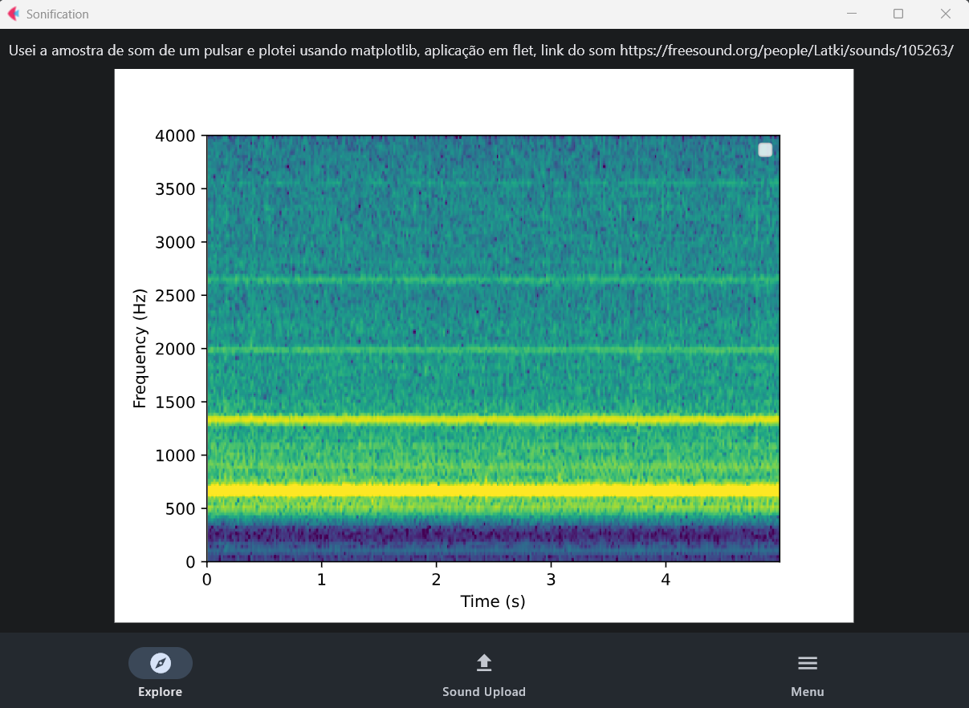Open the Menu navigation entry

pos(807,674)
